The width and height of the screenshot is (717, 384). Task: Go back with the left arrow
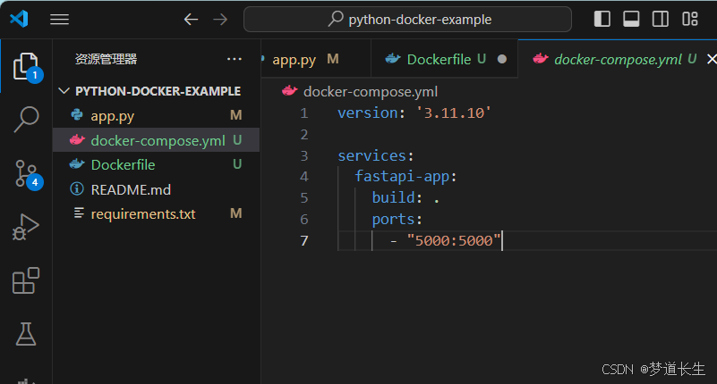pyautogui.click(x=191, y=19)
